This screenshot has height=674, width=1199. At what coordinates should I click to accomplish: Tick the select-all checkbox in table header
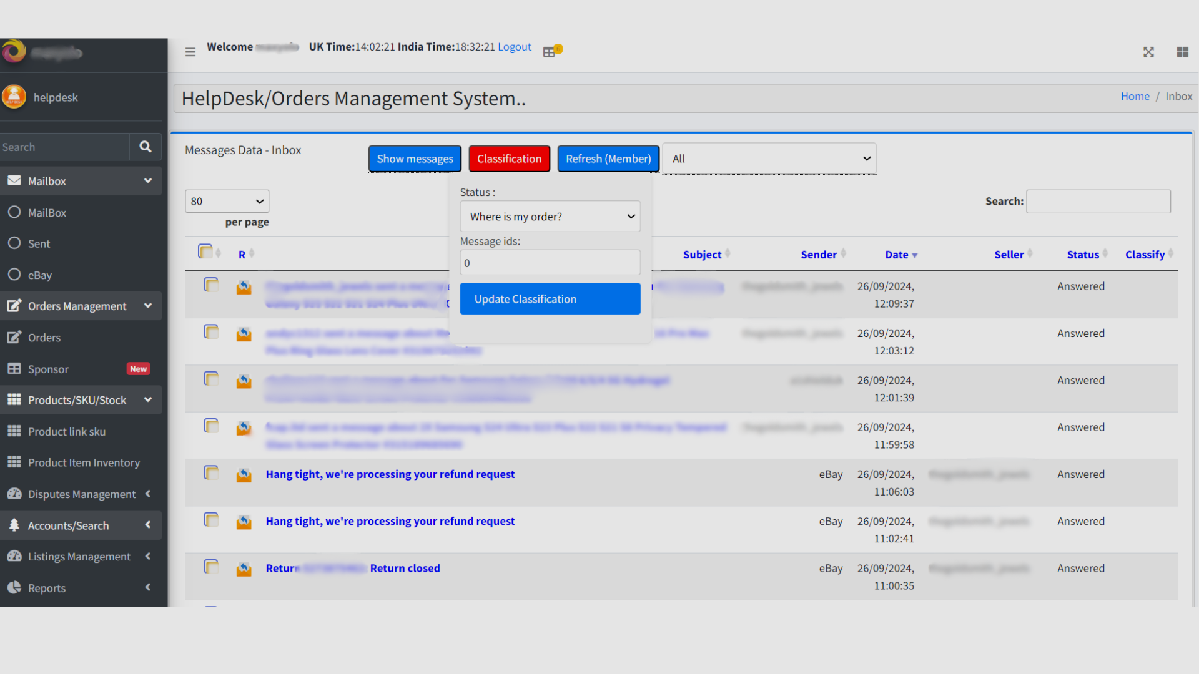205,252
